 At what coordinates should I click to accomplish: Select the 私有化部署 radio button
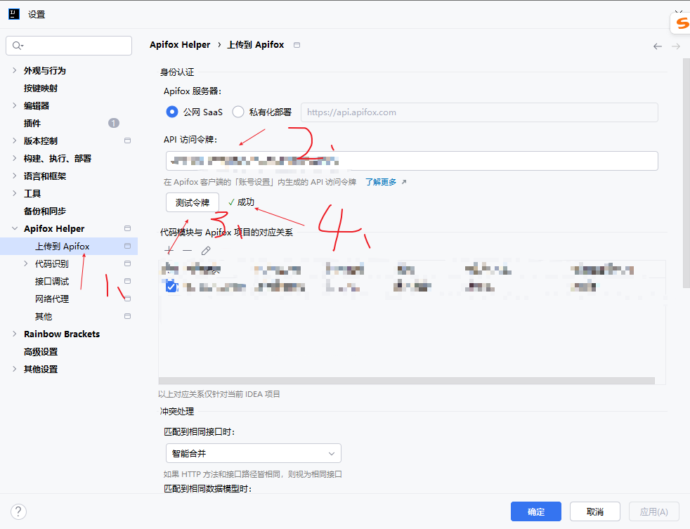click(238, 112)
